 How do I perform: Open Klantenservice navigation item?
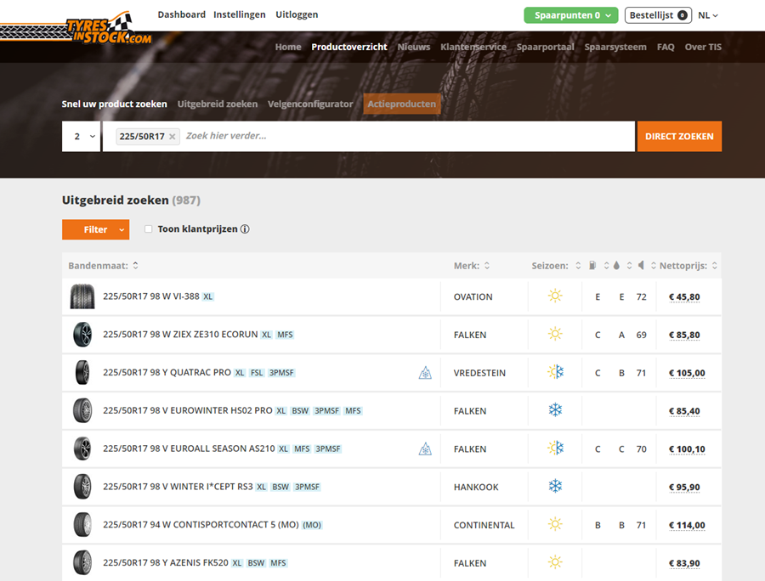pos(473,47)
